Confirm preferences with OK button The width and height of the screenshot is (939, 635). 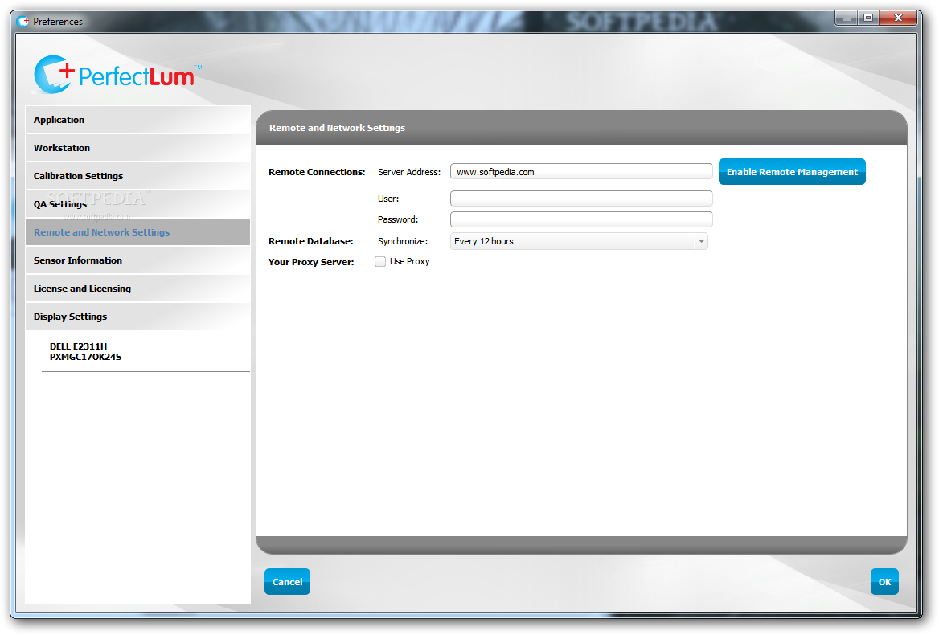pos(884,582)
